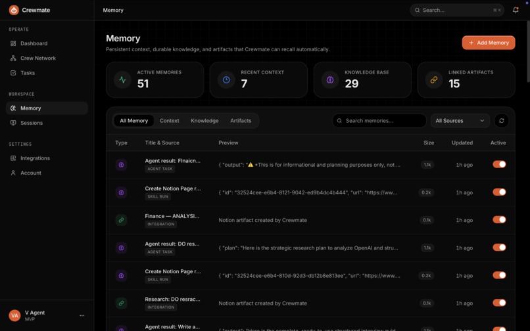530x331 pixels.
Task: Refresh the memory list
Action: 502,121
